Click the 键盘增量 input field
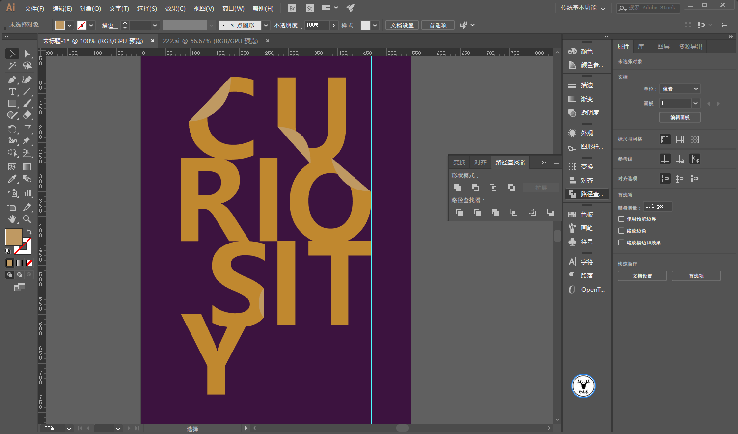Viewport: 738px width, 434px height. point(657,206)
